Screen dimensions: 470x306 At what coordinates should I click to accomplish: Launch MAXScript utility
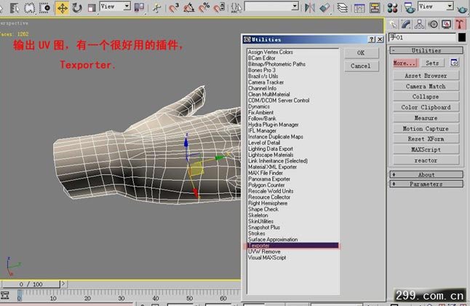[426, 149]
